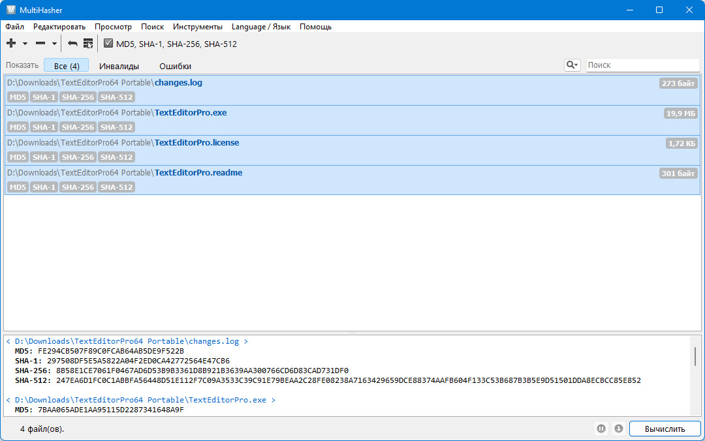Click the Поиск search field
The image size is (705, 441).
pyautogui.click(x=643, y=65)
